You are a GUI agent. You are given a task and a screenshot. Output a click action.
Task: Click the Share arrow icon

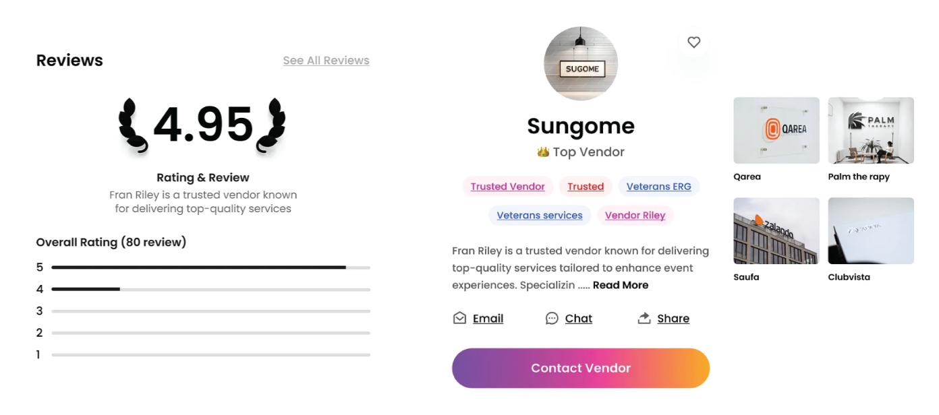tap(644, 318)
